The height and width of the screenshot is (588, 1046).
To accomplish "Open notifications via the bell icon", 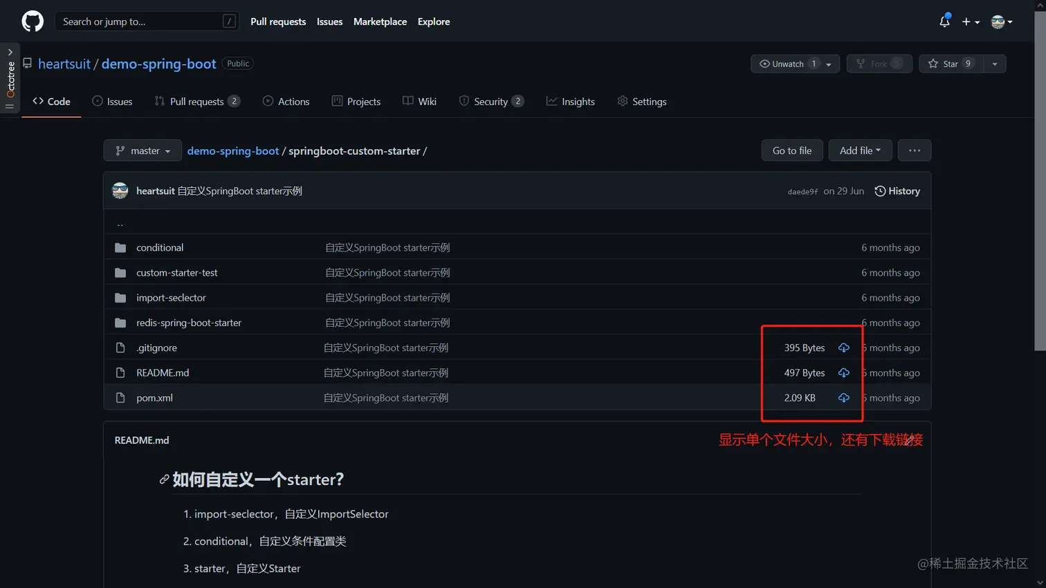I will [944, 21].
